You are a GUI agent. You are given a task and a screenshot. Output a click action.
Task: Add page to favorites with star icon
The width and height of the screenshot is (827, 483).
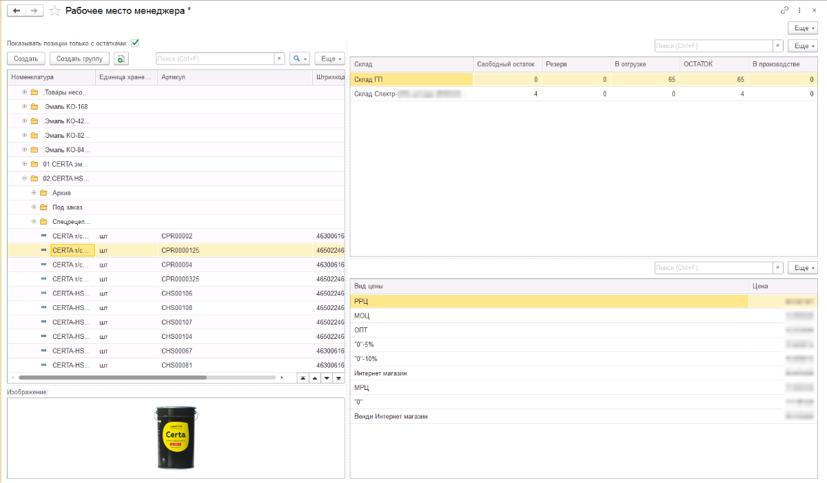click(54, 10)
